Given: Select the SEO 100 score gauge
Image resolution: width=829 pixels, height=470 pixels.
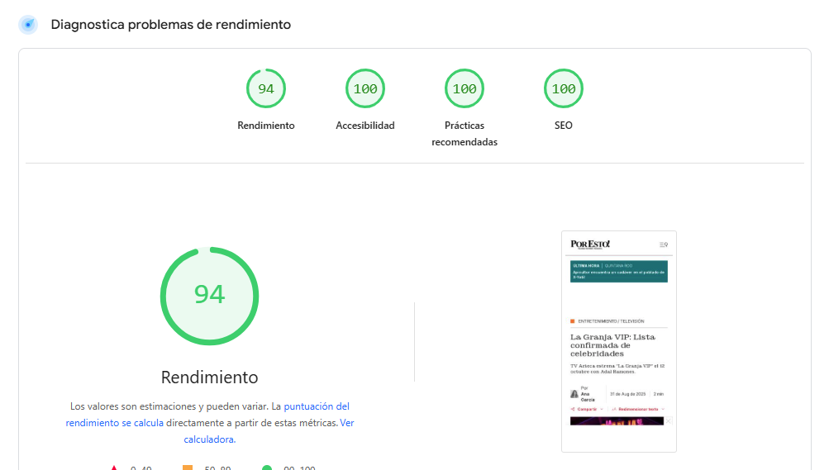Looking at the screenshot, I should pos(564,88).
